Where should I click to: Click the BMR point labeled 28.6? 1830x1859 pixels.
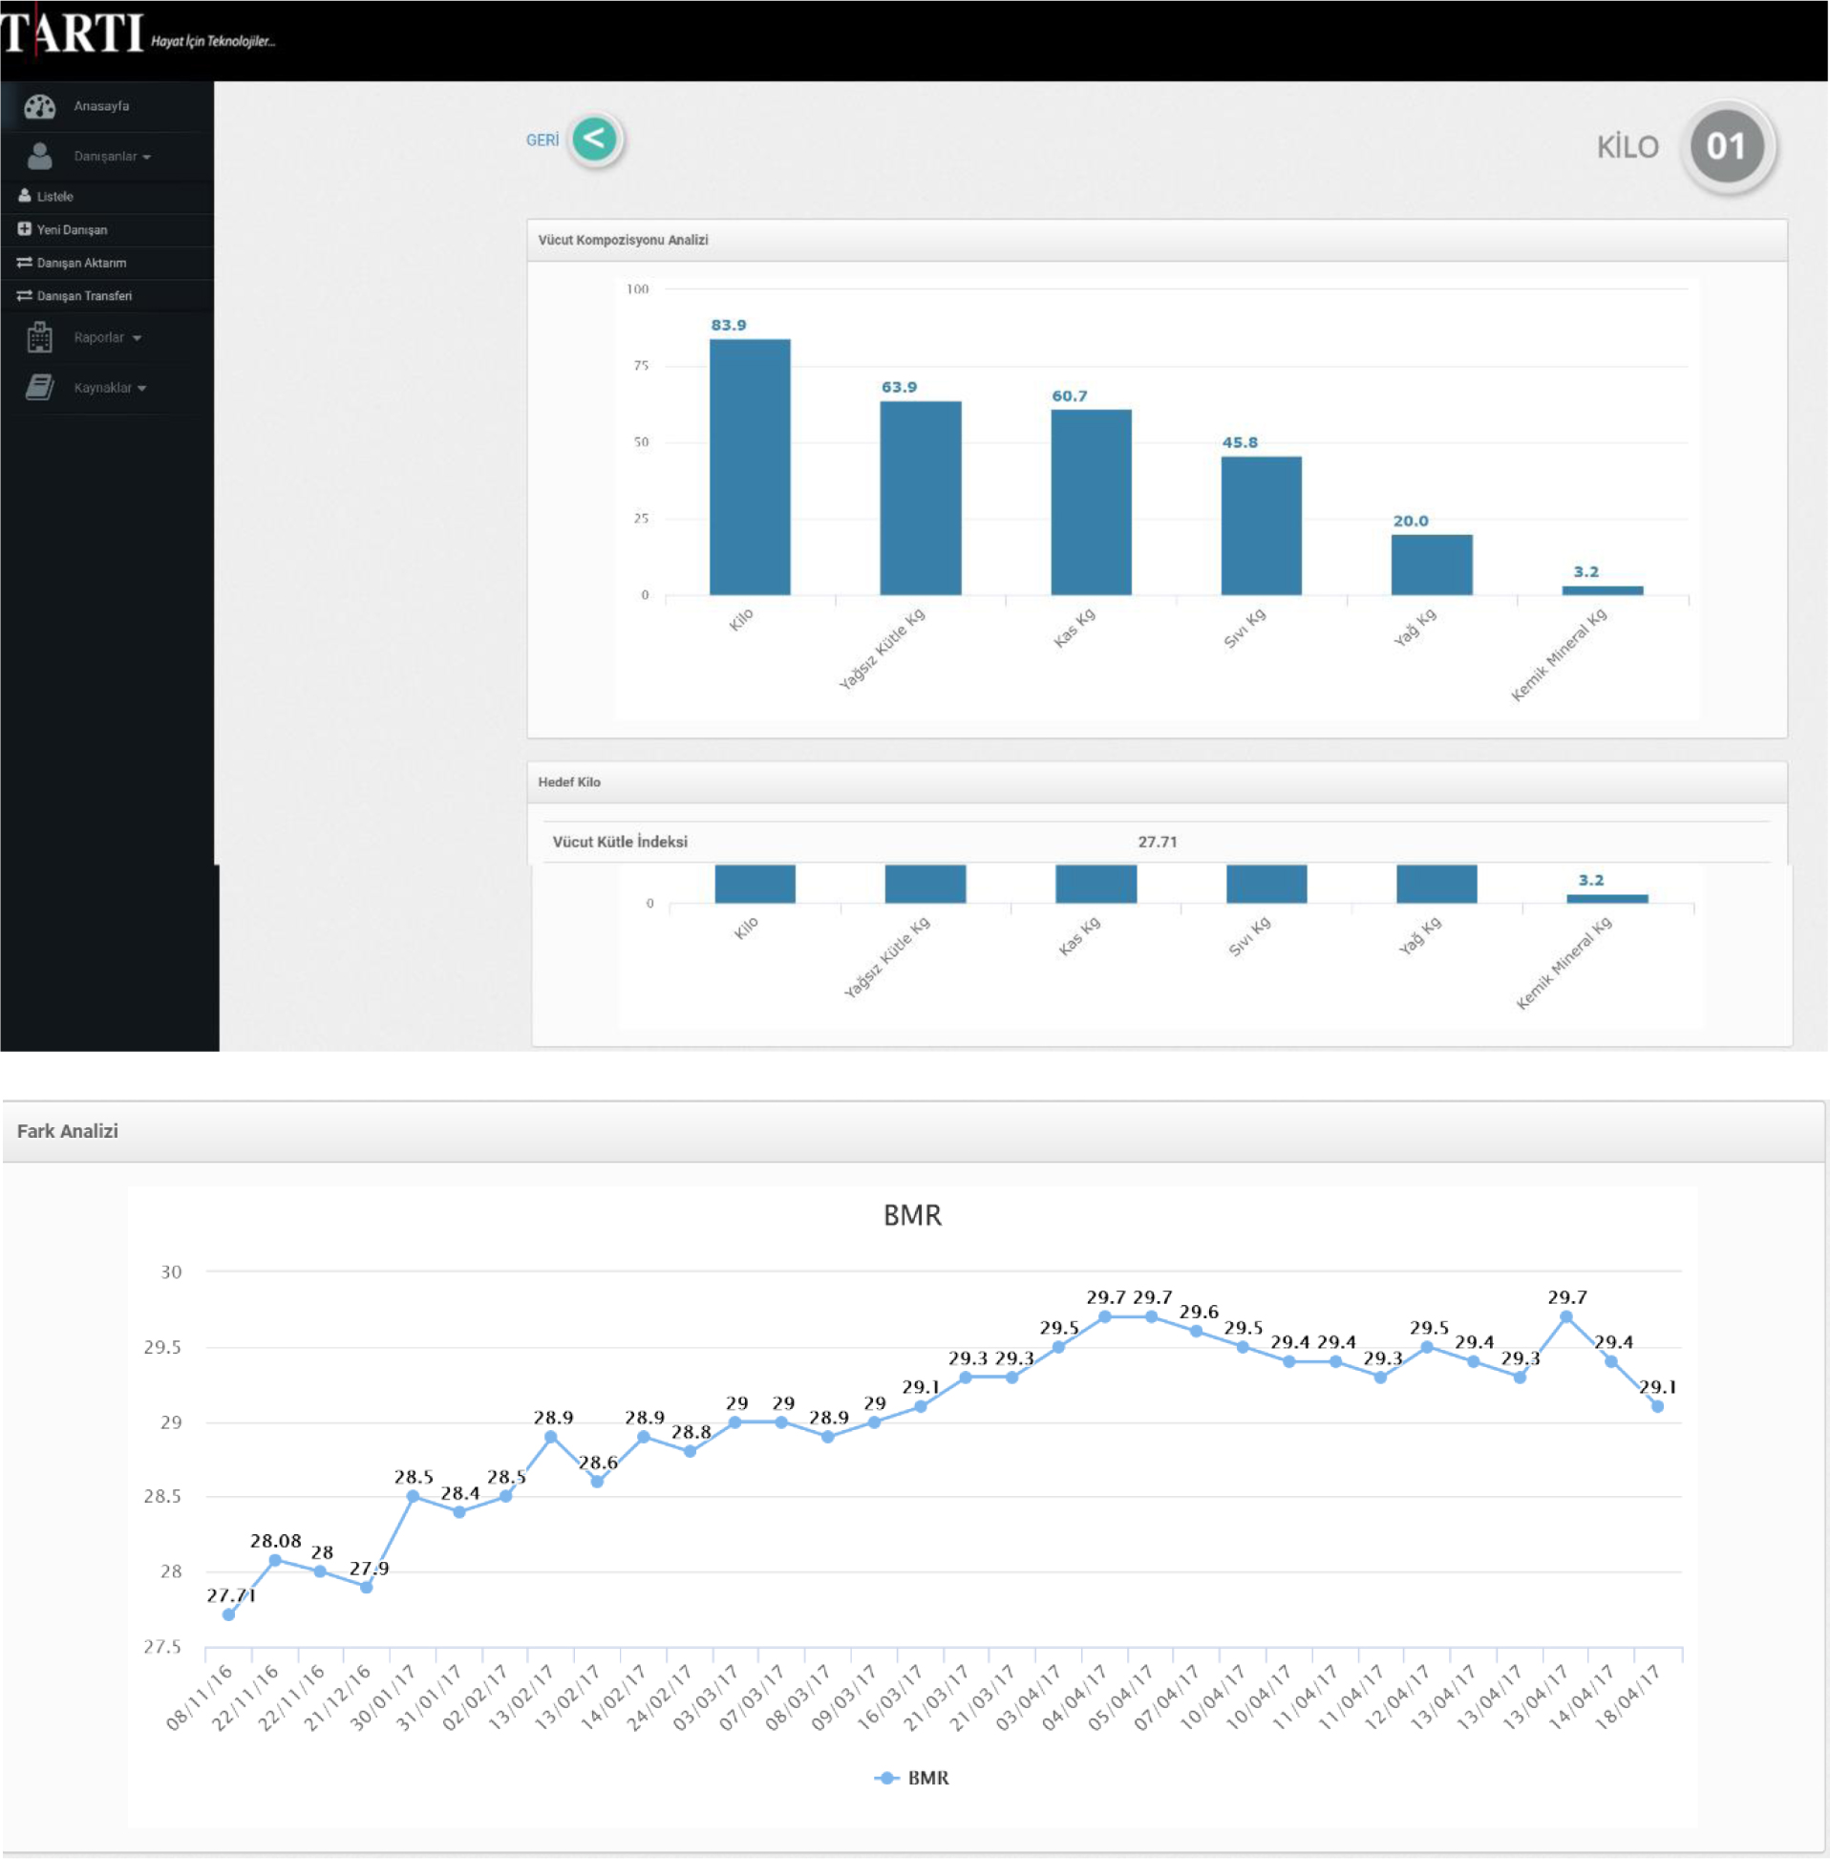(597, 1482)
